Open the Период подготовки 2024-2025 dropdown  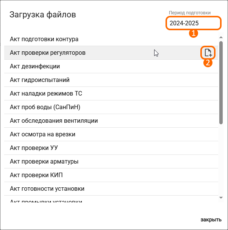(194, 23)
